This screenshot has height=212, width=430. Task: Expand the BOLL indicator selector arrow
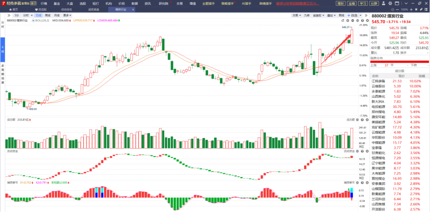pos(33,21)
